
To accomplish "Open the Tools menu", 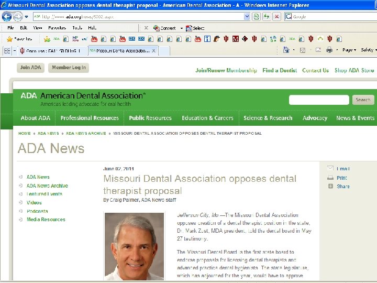I will pos(77,28).
